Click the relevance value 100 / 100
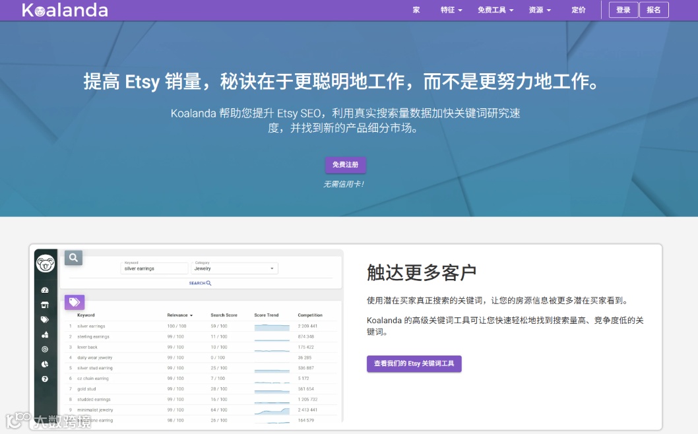The image size is (698, 434). point(177,326)
